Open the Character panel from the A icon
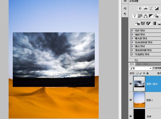Viewport: 161px width, 119px height. click(125, 8)
